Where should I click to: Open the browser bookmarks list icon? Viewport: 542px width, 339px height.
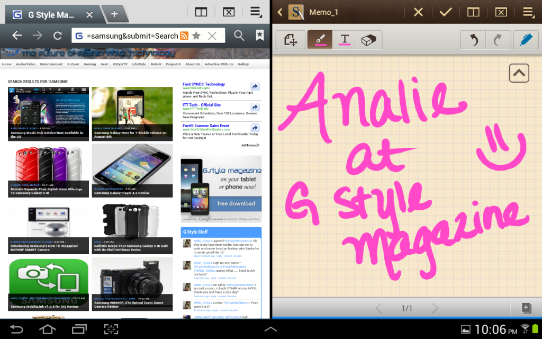coord(259,35)
